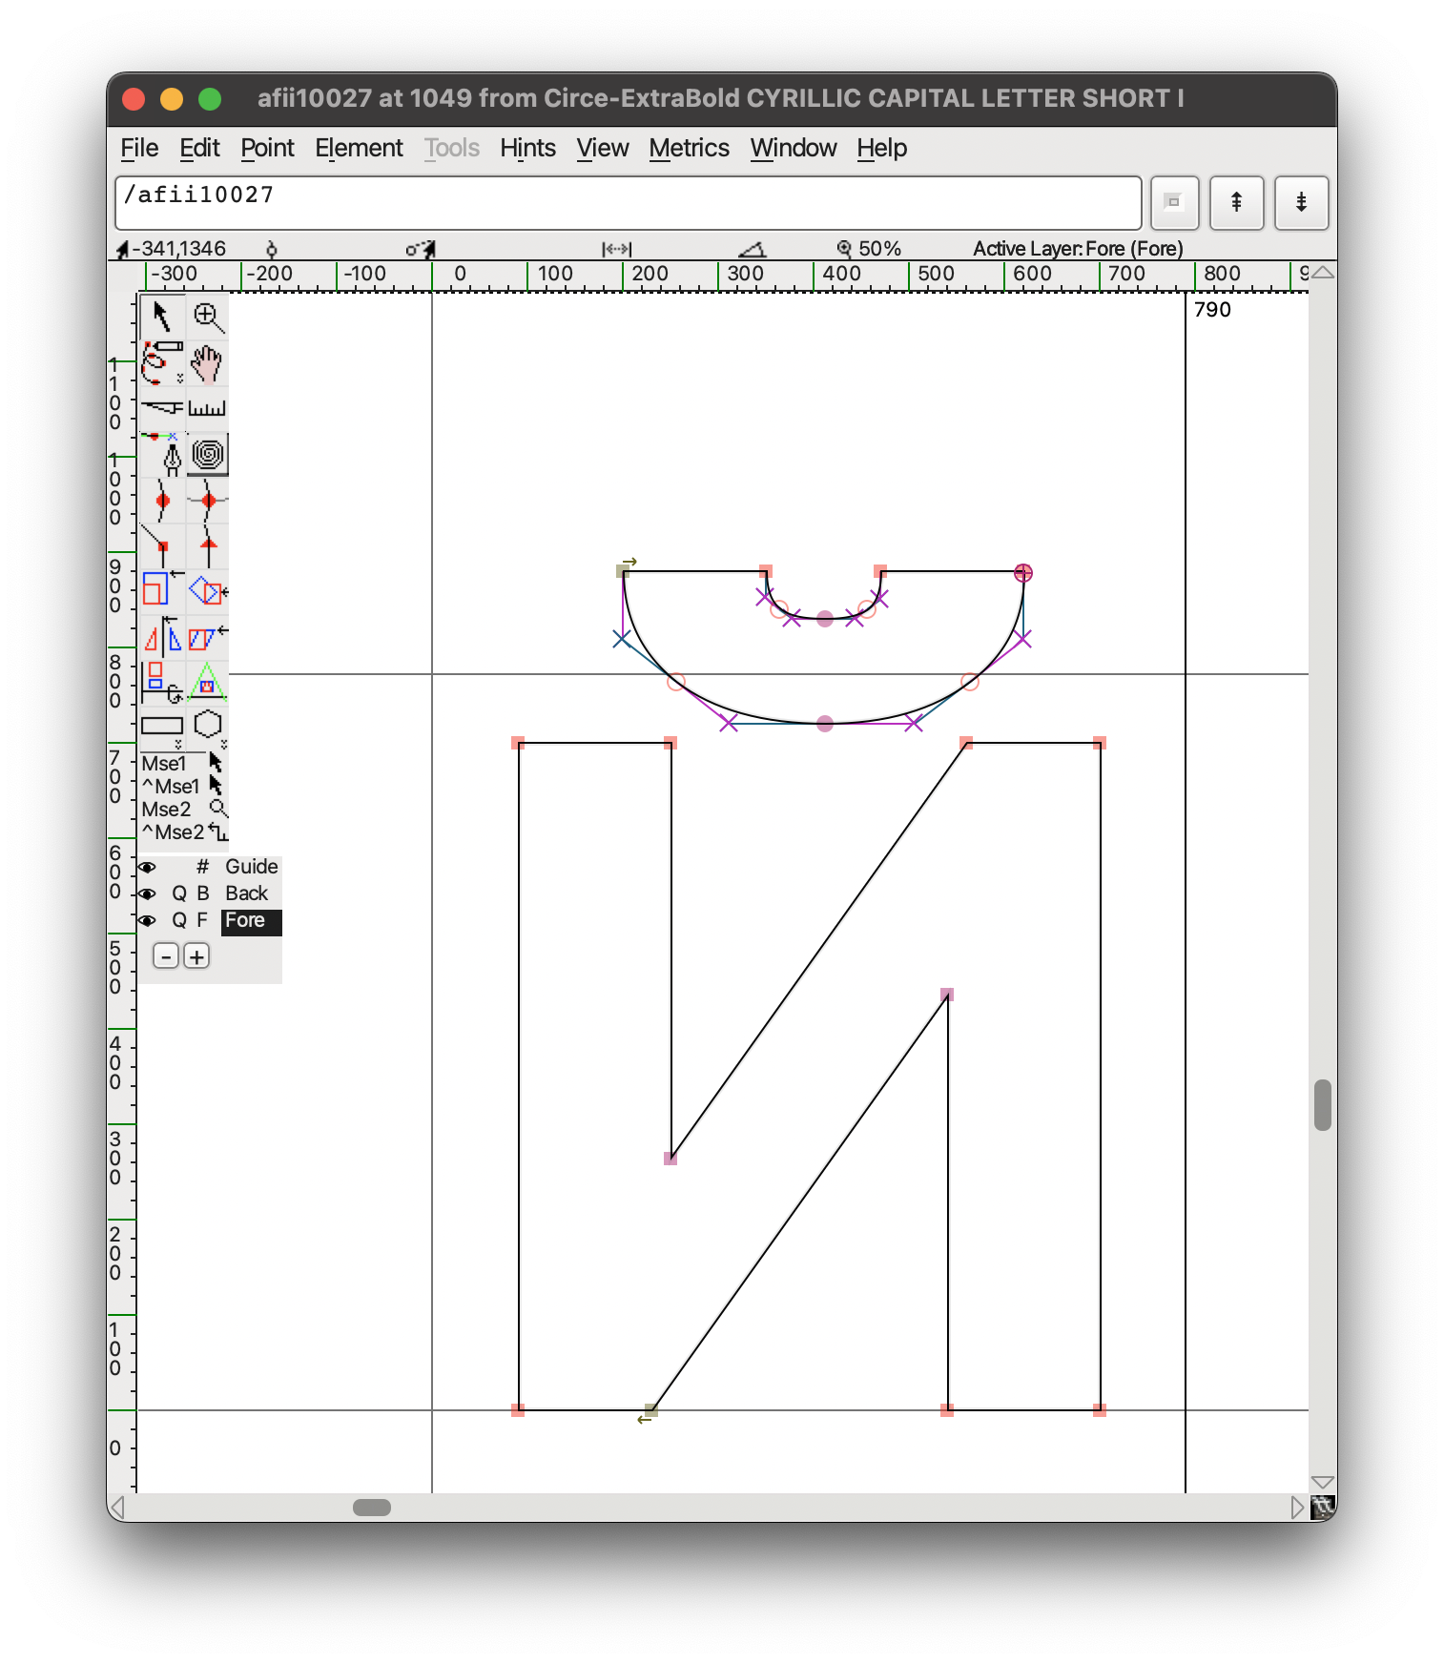Select the Skew selection tool

pyautogui.click(x=207, y=637)
